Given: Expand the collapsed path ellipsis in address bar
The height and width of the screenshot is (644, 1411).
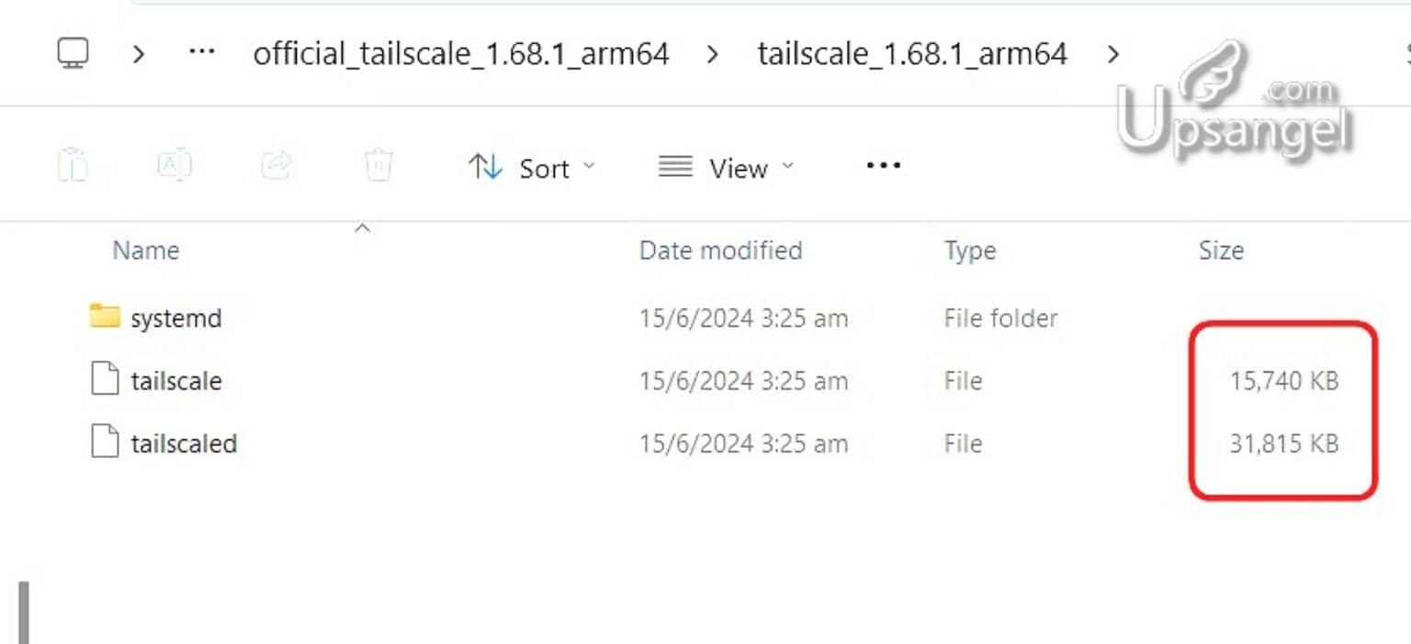Looking at the screenshot, I should pyautogui.click(x=201, y=52).
